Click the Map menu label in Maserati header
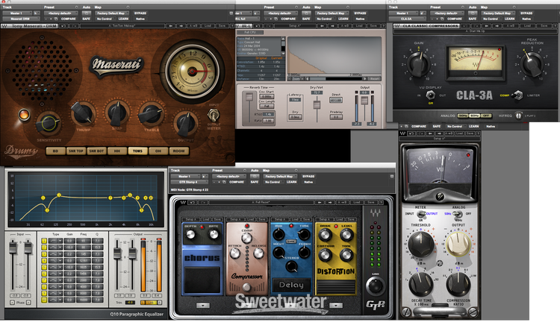Image resolution: width=560 pixels, height=322 pixels. pos(98,7)
